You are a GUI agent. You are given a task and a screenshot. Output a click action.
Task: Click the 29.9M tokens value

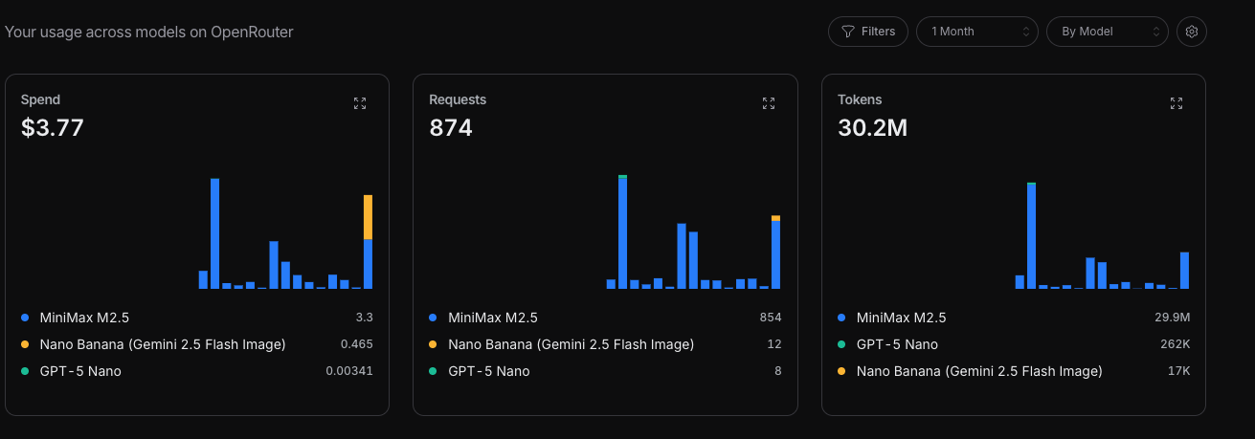pyautogui.click(x=1173, y=318)
